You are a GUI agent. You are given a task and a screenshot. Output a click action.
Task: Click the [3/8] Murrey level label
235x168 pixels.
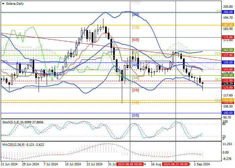[x=135, y=78]
